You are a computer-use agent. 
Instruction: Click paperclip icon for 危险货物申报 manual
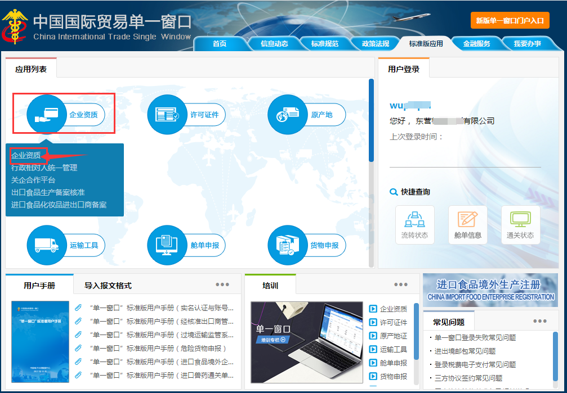[78, 348]
